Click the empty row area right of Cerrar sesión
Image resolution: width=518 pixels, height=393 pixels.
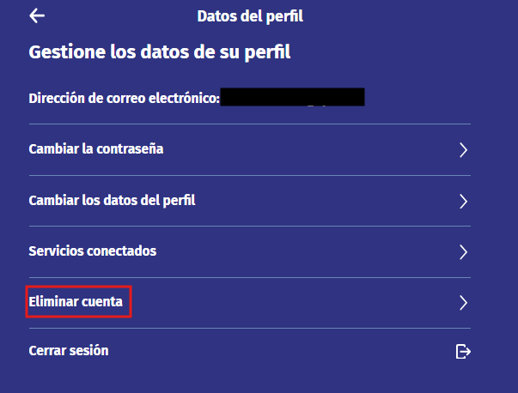click(282, 351)
